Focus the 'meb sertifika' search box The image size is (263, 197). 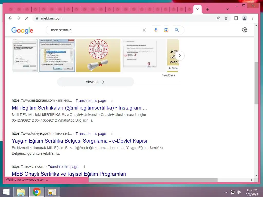(96, 30)
